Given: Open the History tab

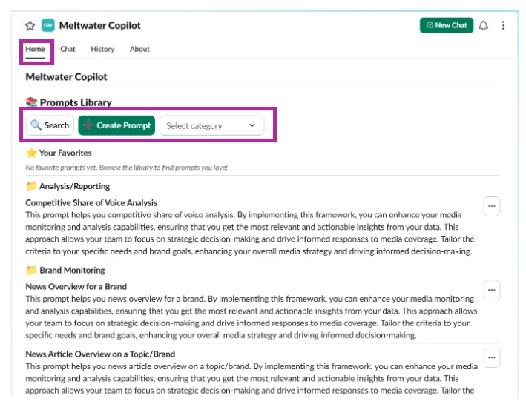Looking at the screenshot, I should (102, 49).
